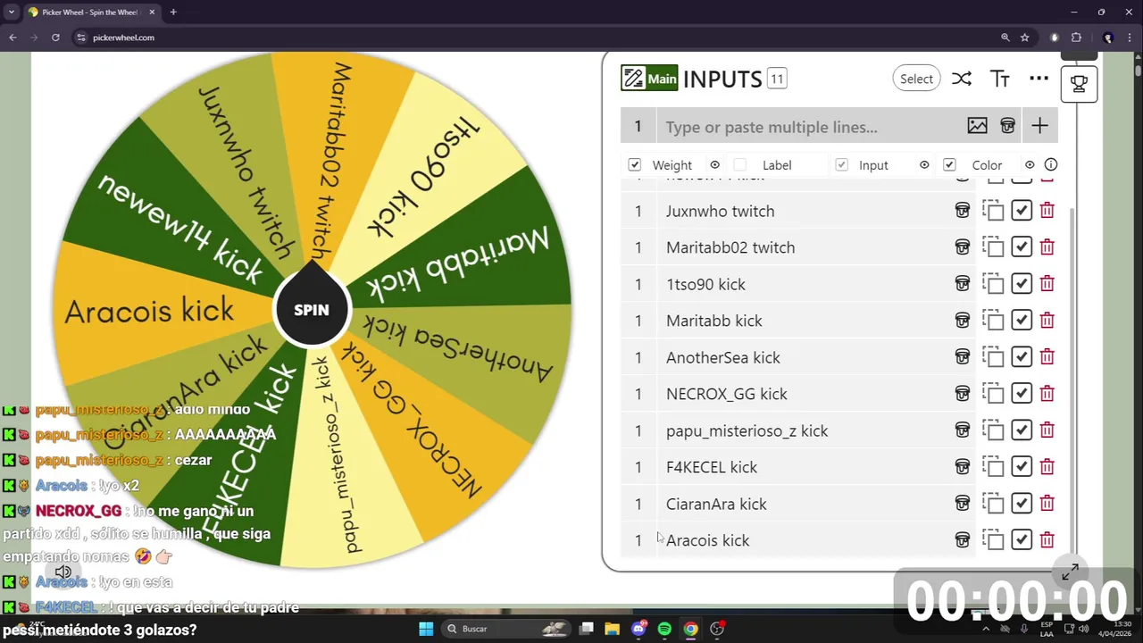Toggle the Label column checkbox
The width and height of the screenshot is (1143, 643).
(x=739, y=164)
